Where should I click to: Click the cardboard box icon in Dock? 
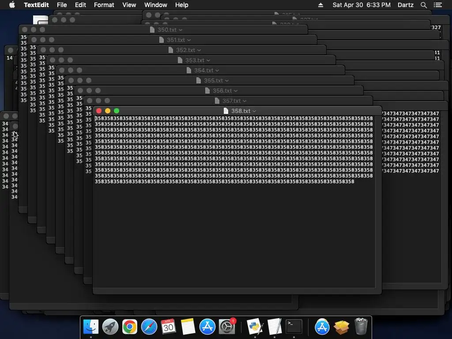(341, 327)
